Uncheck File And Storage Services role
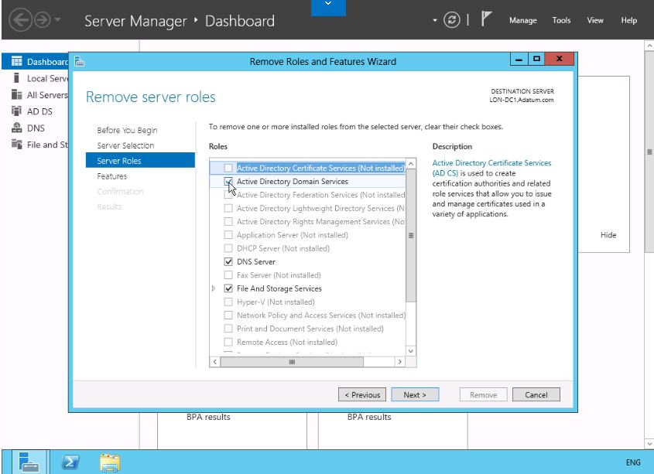Screen dimensions: 654x474 [x=228, y=288]
